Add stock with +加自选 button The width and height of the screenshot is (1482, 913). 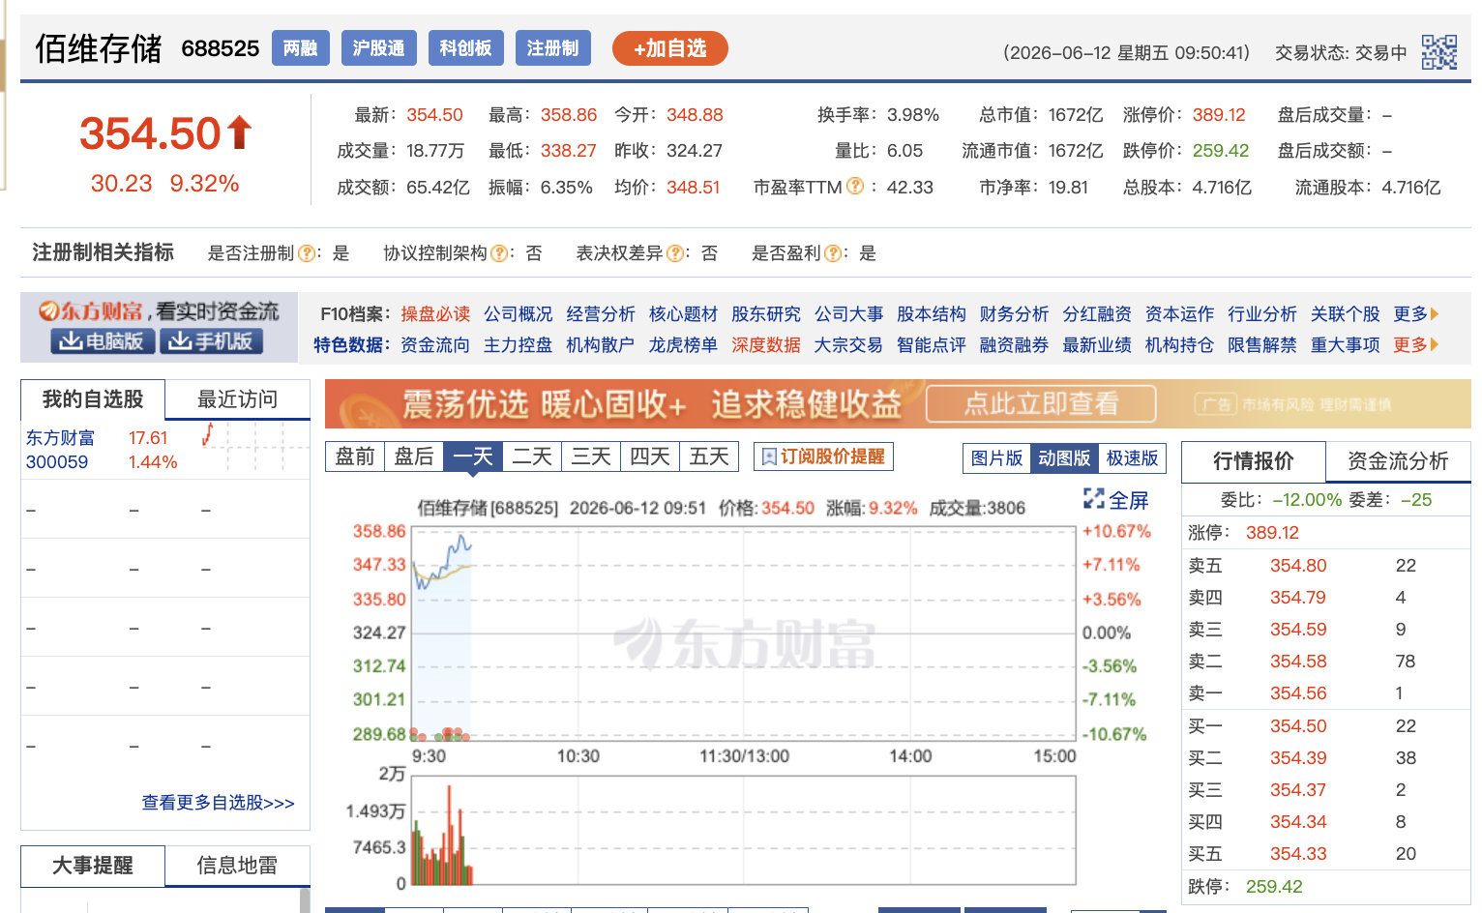click(670, 48)
